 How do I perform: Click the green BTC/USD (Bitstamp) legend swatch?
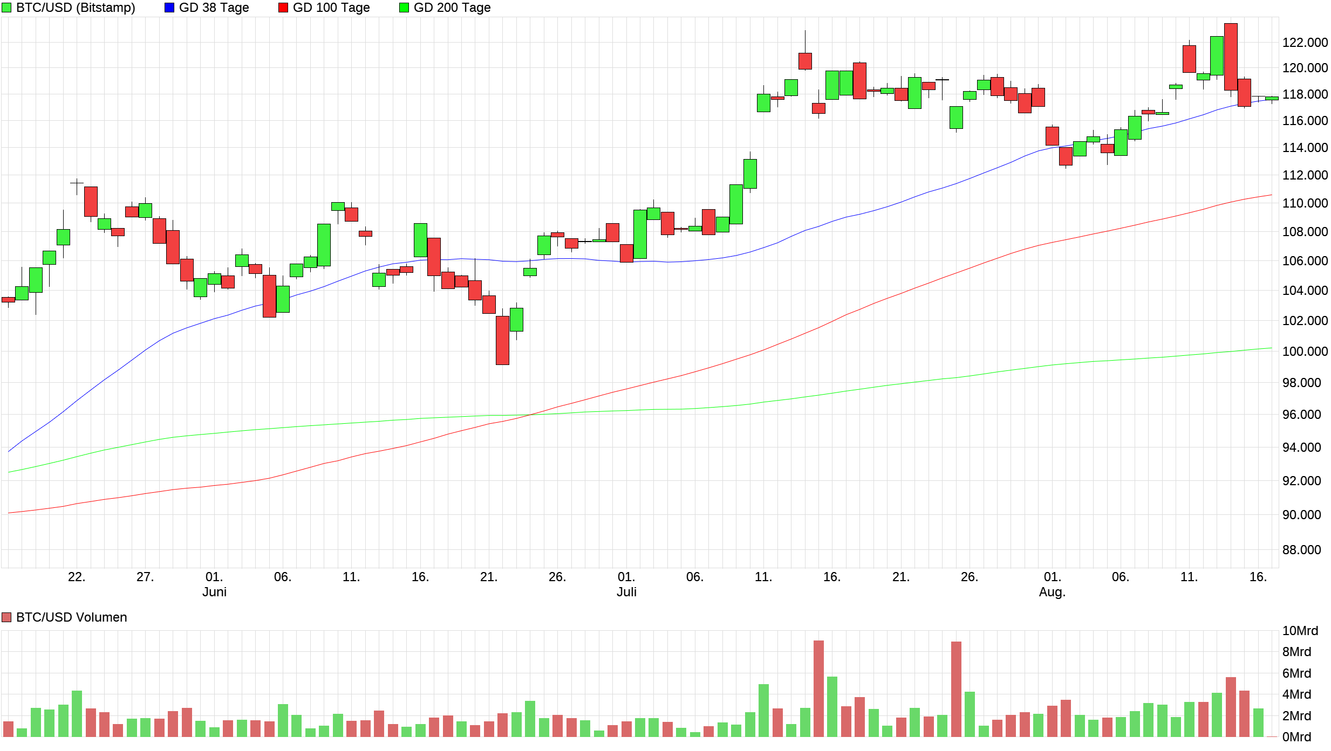coord(6,8)
